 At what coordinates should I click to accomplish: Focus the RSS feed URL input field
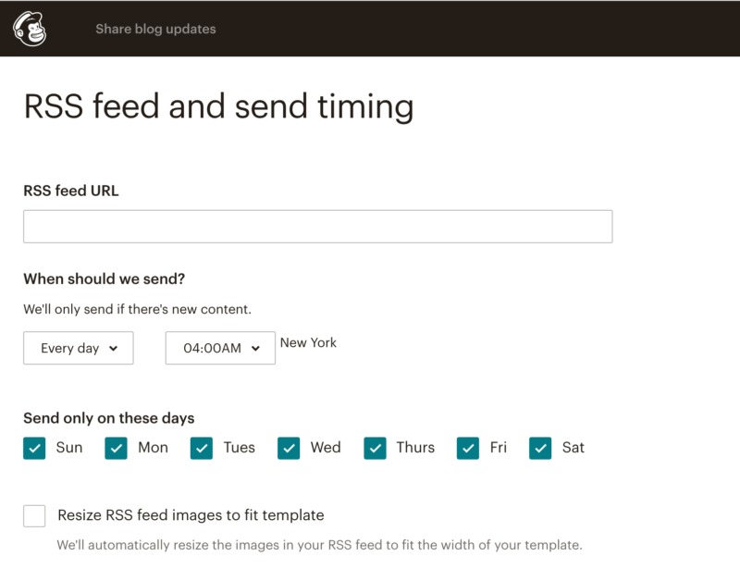tap(317, 227)
